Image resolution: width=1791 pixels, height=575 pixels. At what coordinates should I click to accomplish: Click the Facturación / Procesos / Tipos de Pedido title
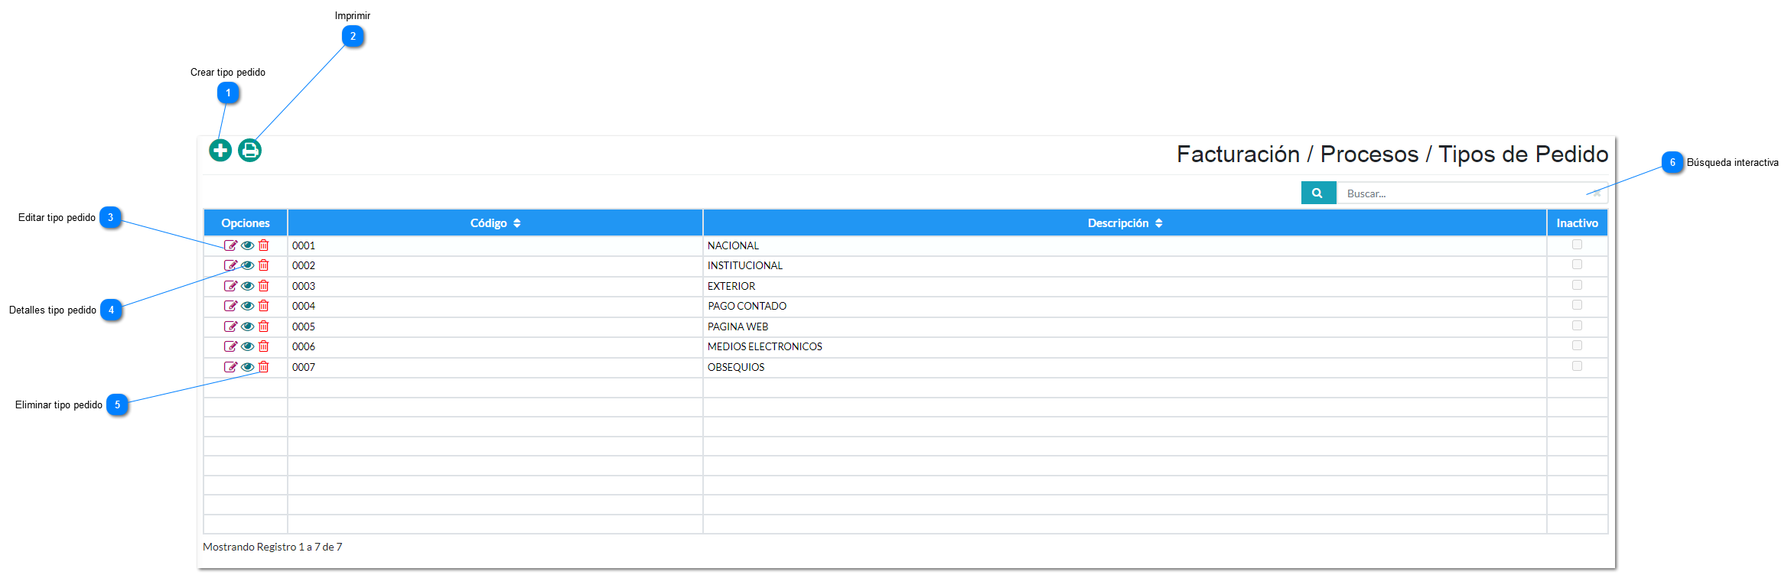(1392, 154)
